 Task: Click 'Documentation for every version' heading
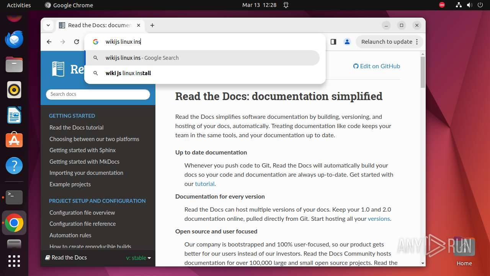tap(220, 197)
